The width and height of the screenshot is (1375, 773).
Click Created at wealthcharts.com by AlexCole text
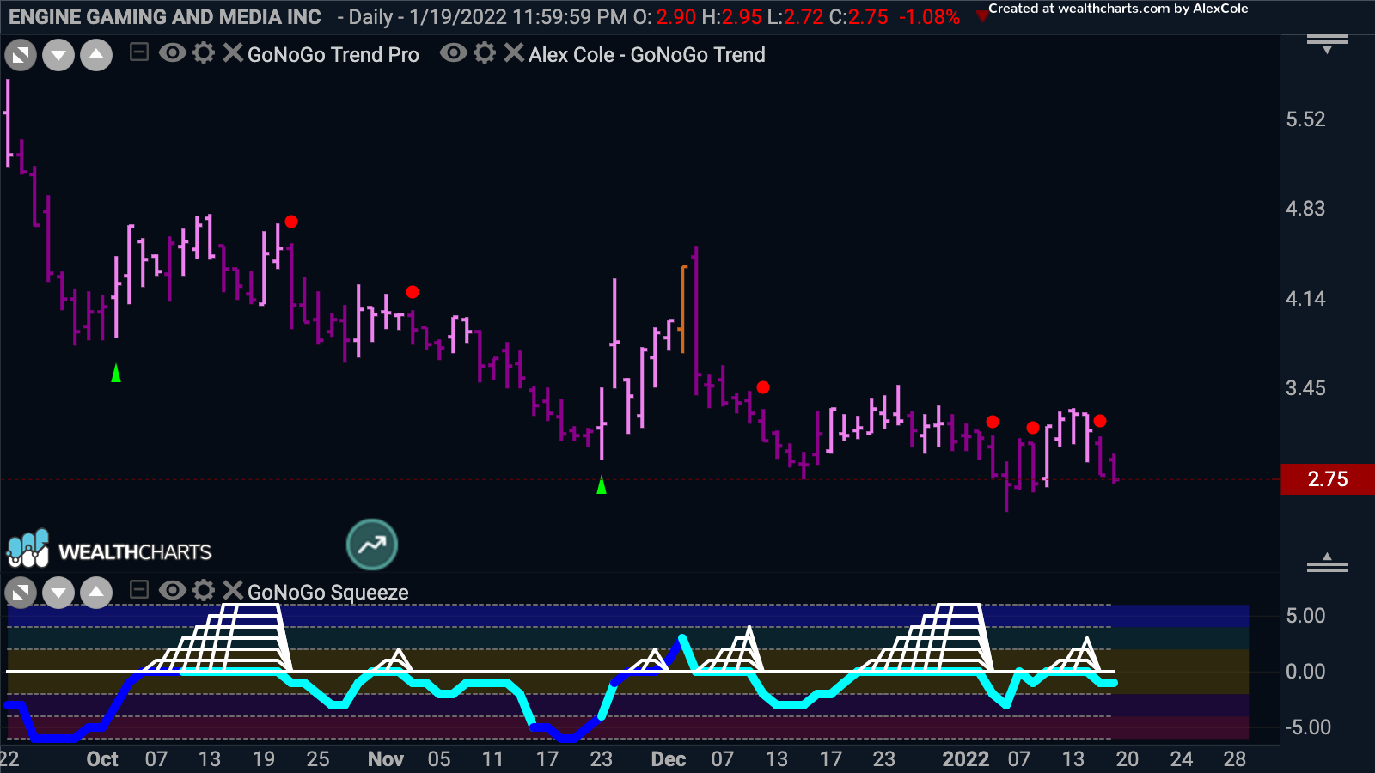pyautogui.click(x=1118, y=9)
